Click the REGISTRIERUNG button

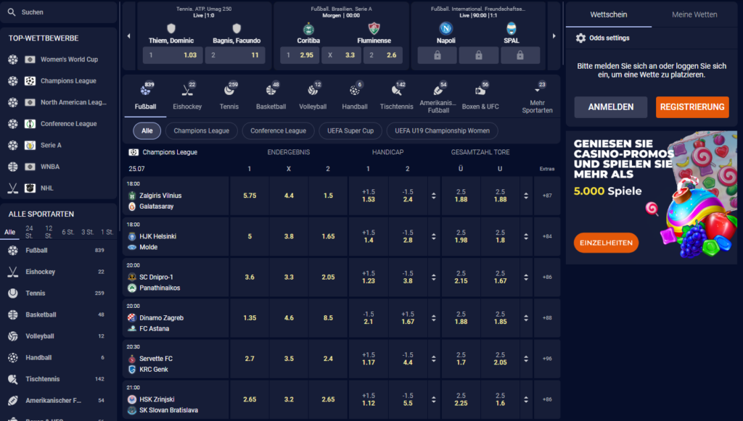click(x=691, y=107)
